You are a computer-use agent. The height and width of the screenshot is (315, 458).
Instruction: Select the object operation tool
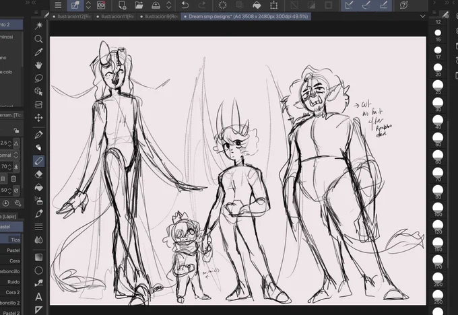(x=38, y=92)
